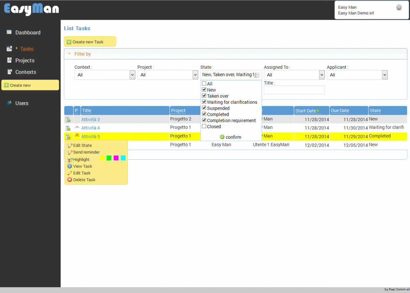Check the Closed state checkbox
This screenshot has width=410, height=293.
coord(204,126)
